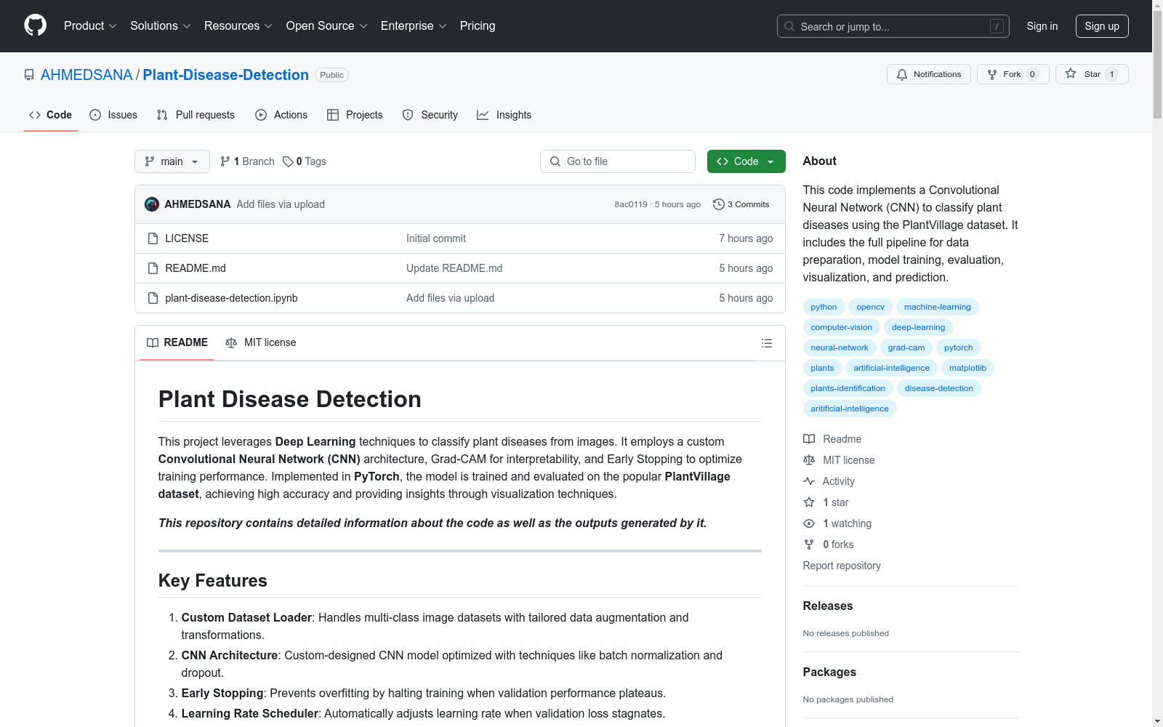Screen dimensions: 1163x727
Task: Click the computer-vision topic tag
Action: point(842,327)
